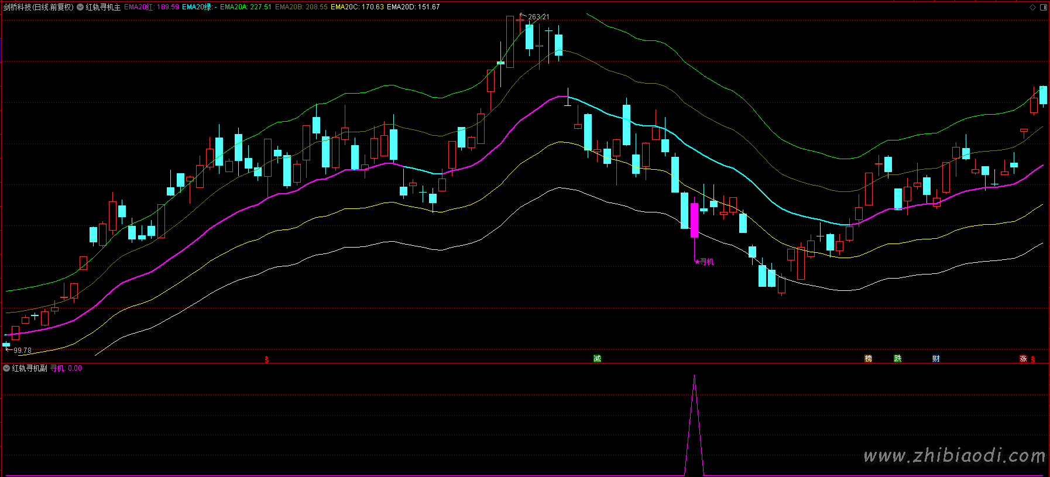This screenshot has width=1050, height=477.
Task: Click the panel layout icon at top-right
Action: (x=1043, y=7)
